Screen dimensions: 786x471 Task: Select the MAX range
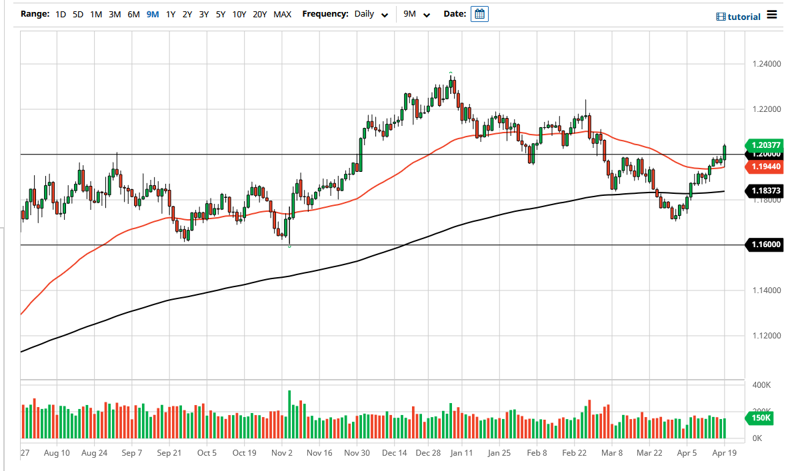(x=282, y=15)
